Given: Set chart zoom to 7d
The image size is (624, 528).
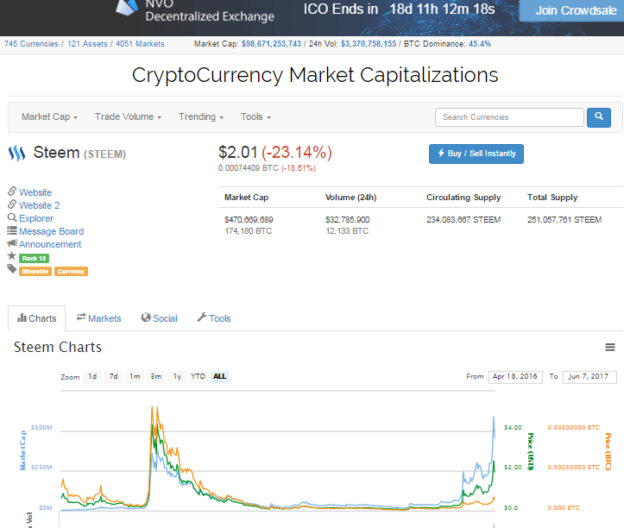Looking at the screenshot, I should click(113, 376).
